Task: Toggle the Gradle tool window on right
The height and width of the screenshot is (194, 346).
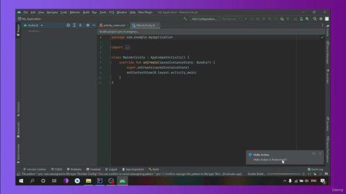Action: tap(328, 30)
